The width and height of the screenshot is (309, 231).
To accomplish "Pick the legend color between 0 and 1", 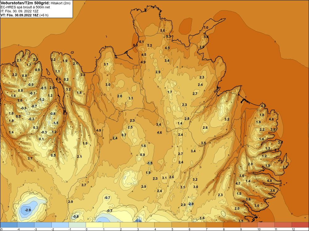I will point(94,225).
